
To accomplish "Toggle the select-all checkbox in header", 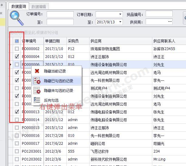I will click(x=17, y=41).
